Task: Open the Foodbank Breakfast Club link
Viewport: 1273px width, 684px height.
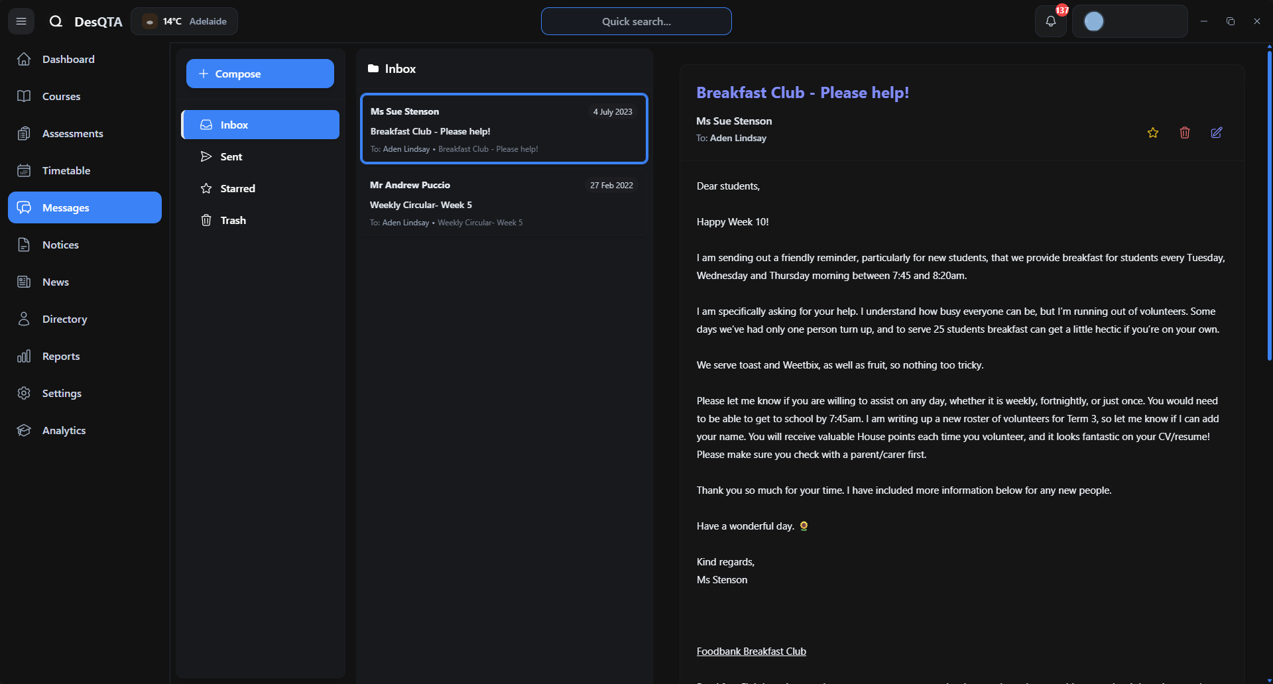Action: pos(751,652)
